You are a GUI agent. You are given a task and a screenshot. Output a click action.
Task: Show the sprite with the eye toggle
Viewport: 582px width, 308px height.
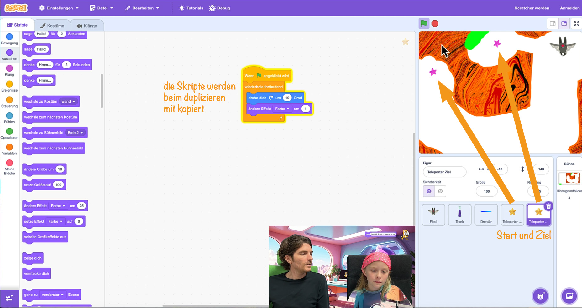(429, 191)
